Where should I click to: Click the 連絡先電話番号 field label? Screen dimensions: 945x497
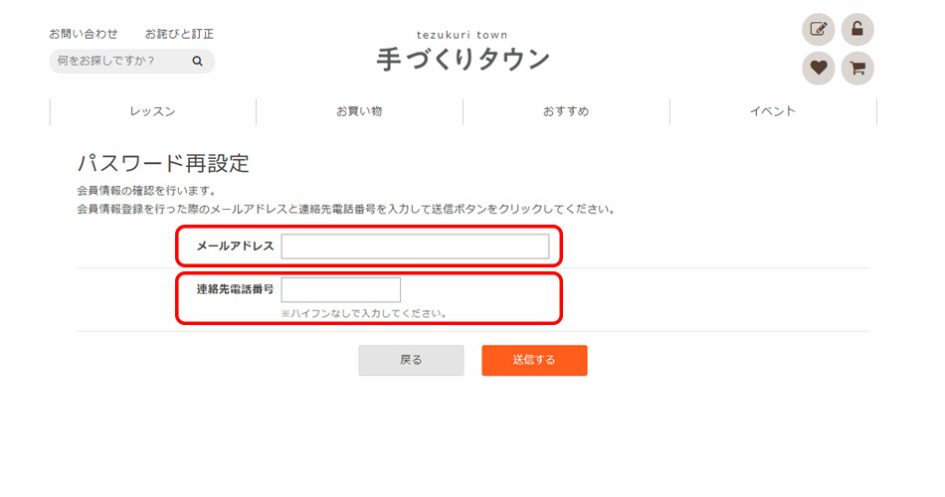[x=235, y=289]
